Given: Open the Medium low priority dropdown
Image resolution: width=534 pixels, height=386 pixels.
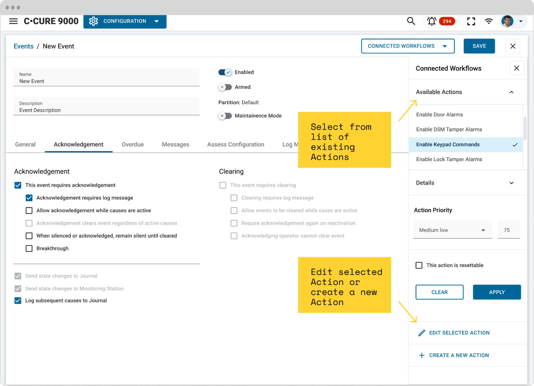Looking at the screenshot, I should coord(453,230).
